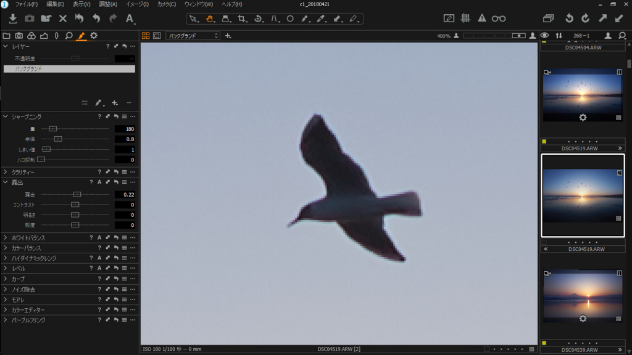This screenshot has width=632, height=355.
Task: Select the pan hand cursor tool
Action: [x=210, y=19]
